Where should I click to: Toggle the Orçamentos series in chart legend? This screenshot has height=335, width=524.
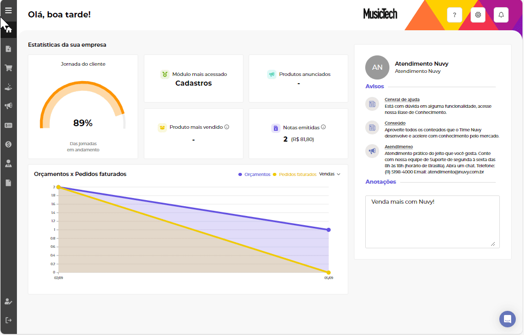(255, 174)
